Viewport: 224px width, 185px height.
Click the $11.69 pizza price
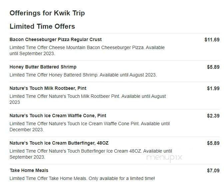(x=212, y=39)
